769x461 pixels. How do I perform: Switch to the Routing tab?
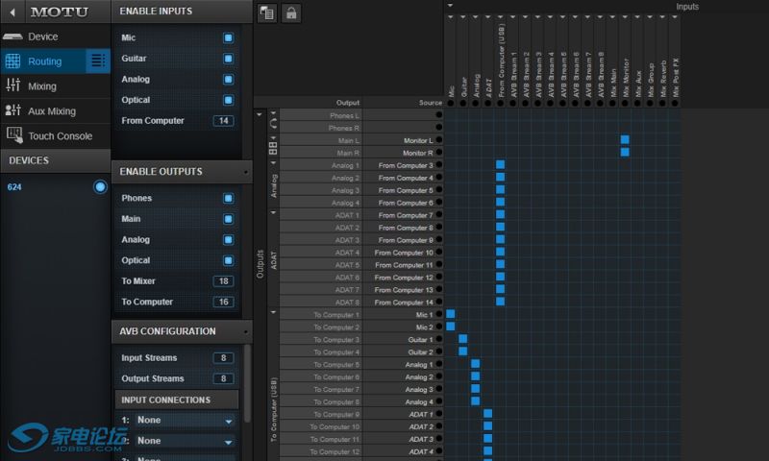point(44,61)
